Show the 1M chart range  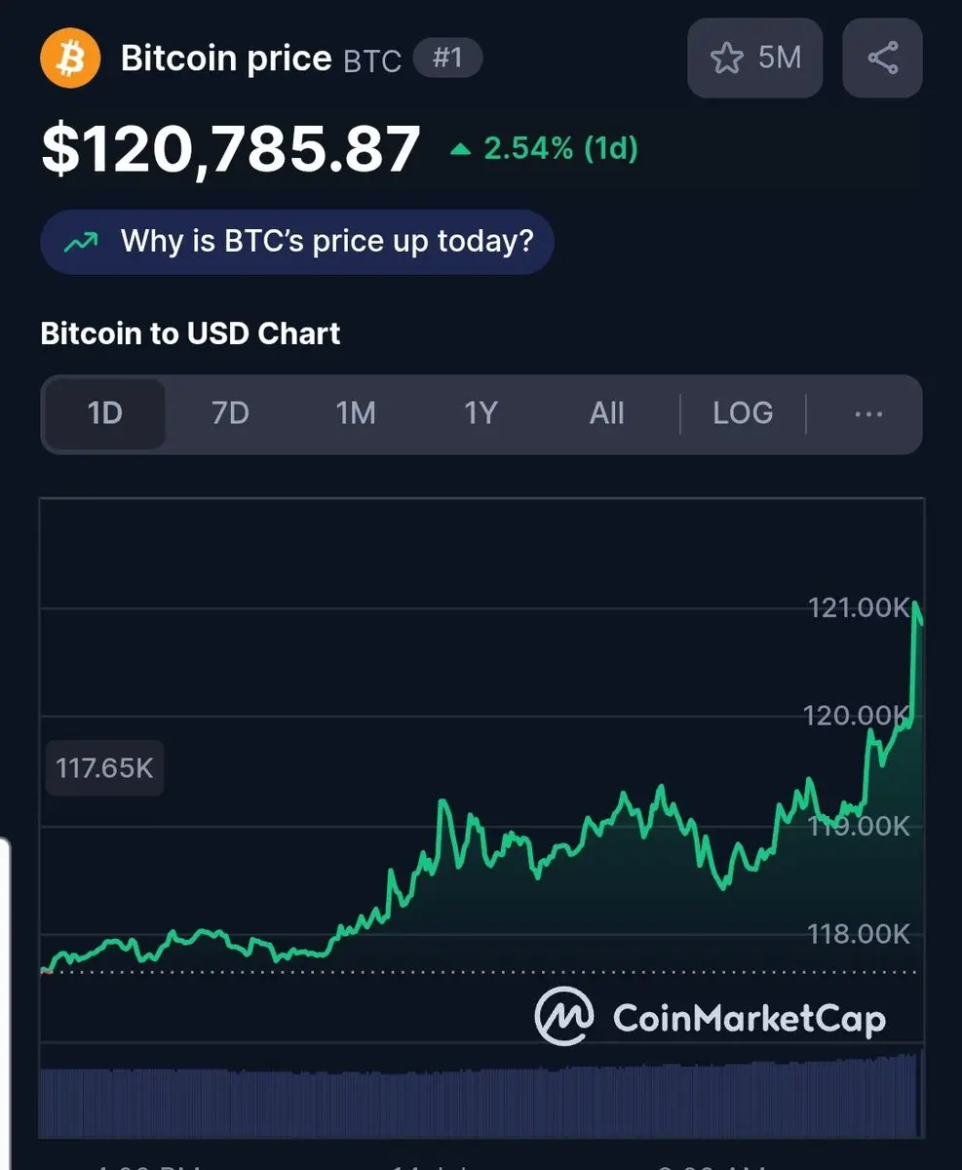pos(356,413)
